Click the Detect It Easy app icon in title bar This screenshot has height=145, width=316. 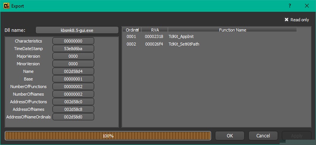[x=6, y=6]
